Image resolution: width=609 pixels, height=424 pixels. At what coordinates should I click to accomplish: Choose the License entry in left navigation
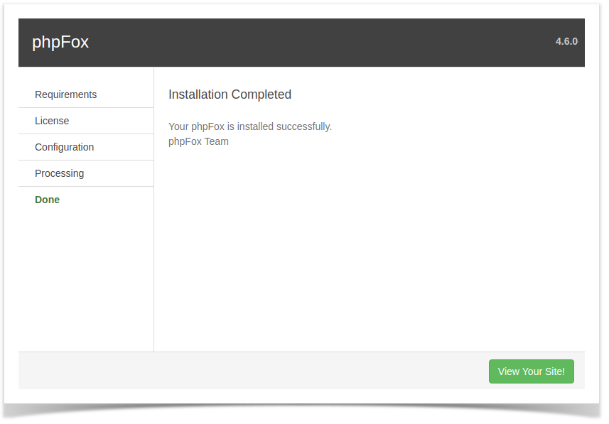point(52,121)
